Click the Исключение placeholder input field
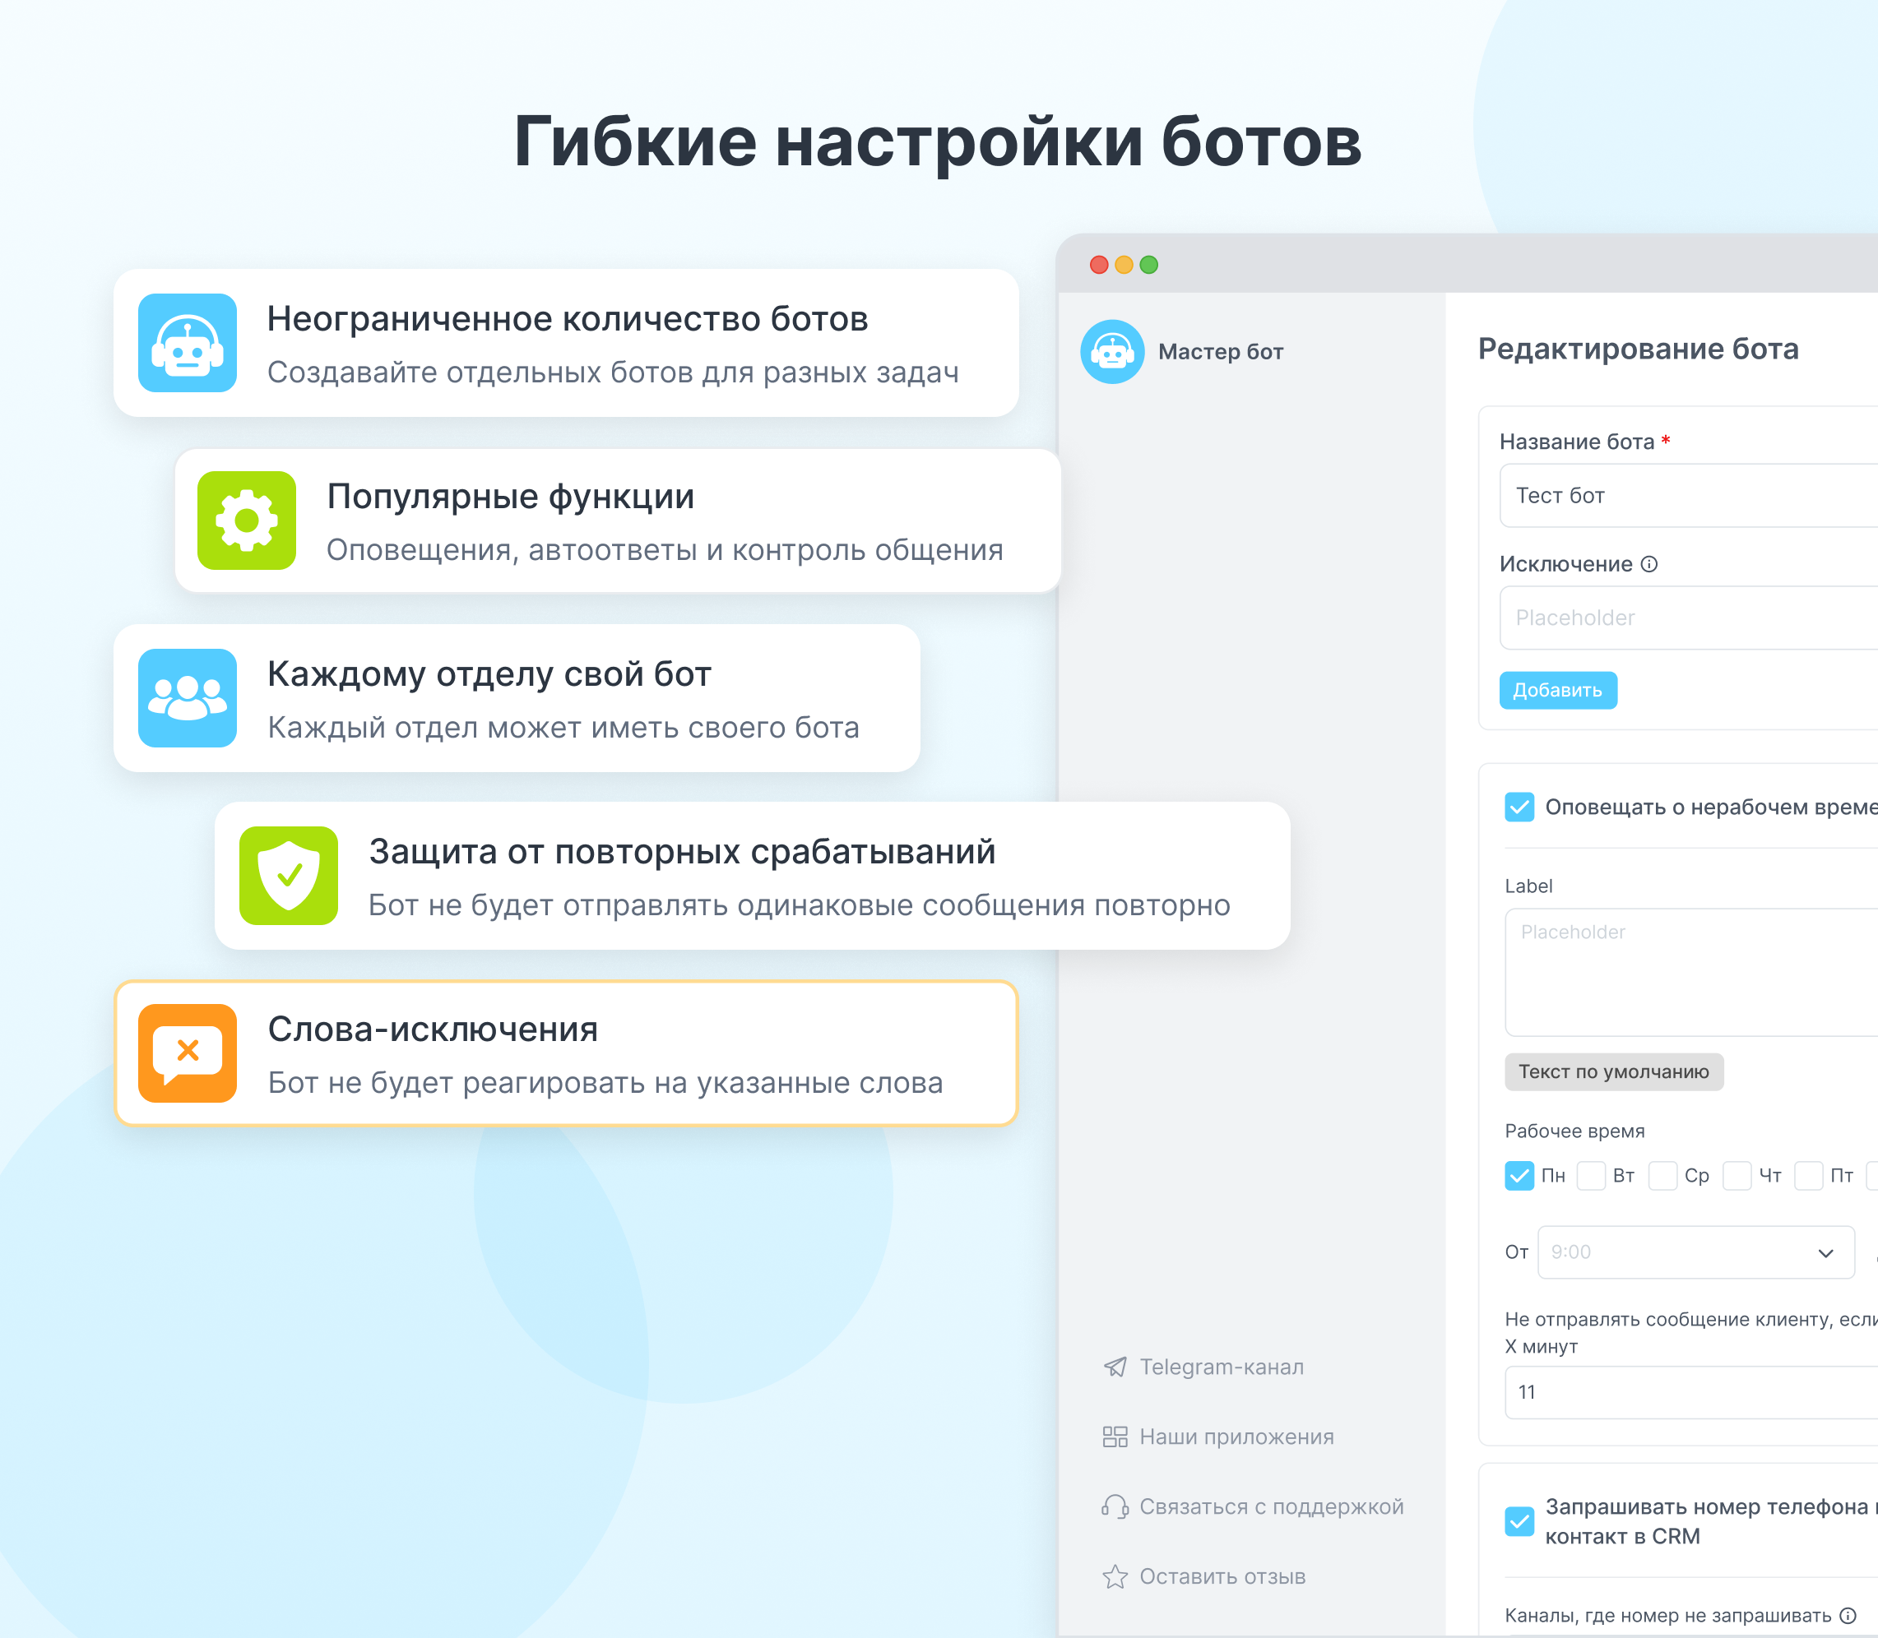The image size is (1878, 1638). 1691,618
